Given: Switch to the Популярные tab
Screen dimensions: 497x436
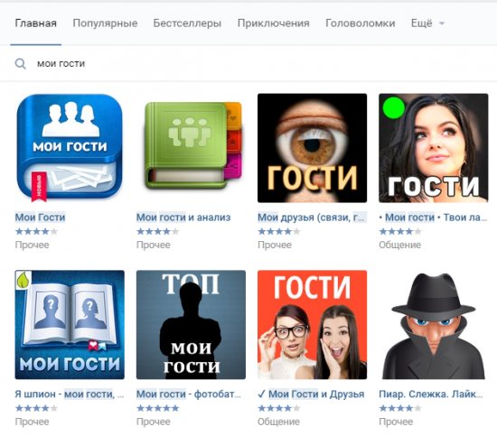Looking at the screenshot, I should (x=105, y=23).
